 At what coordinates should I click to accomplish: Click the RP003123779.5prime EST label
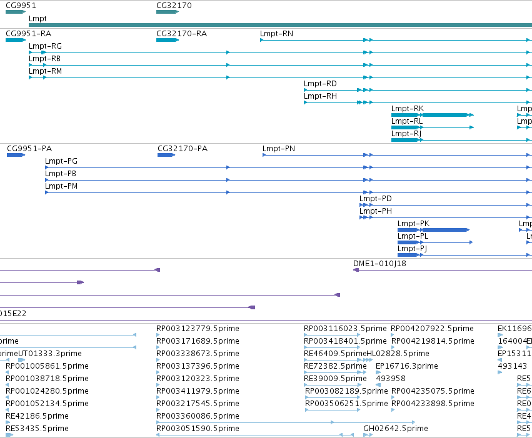click(x=198, y=329)
